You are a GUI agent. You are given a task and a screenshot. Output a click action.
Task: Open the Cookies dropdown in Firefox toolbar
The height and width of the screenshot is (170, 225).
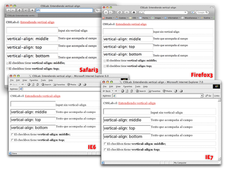[122, 18]
